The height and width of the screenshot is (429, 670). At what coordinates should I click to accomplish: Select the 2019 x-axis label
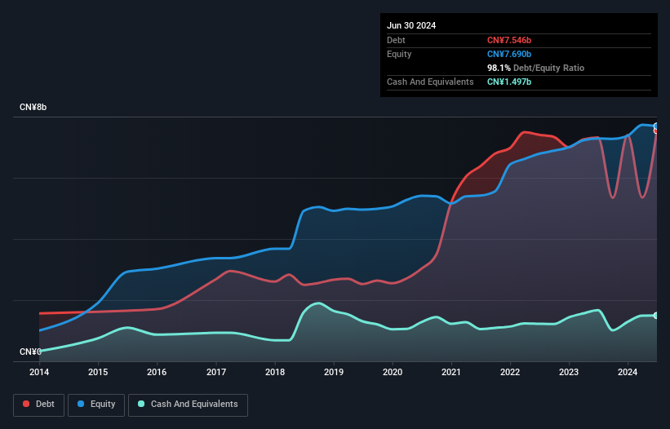[x=334, y=372]
